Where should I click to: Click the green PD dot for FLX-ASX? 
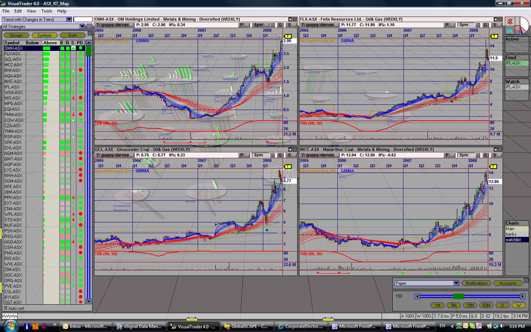point(80,53)
